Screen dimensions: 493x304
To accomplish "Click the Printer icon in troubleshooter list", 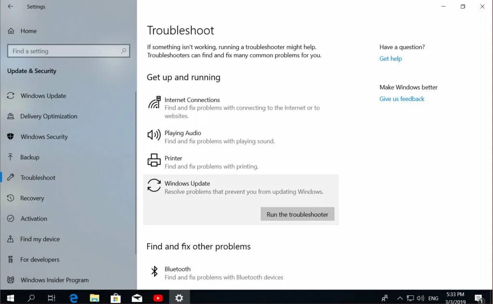I will click(154, 160).
